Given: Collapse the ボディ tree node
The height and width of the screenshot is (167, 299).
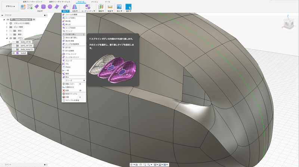Looking at the screenshot, I should tap(7, 38).
